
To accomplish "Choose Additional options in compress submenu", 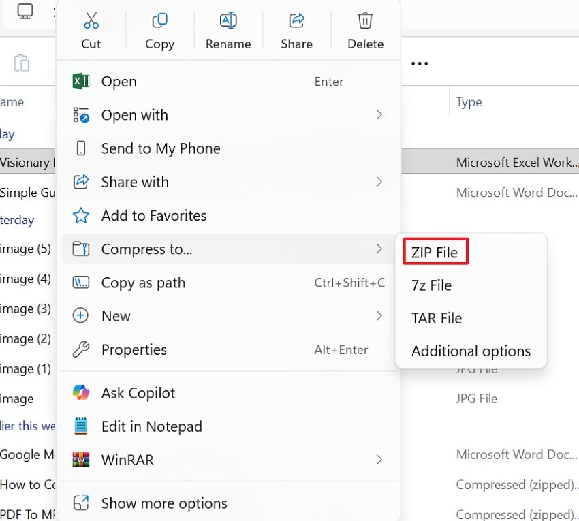I will [471, 351].
